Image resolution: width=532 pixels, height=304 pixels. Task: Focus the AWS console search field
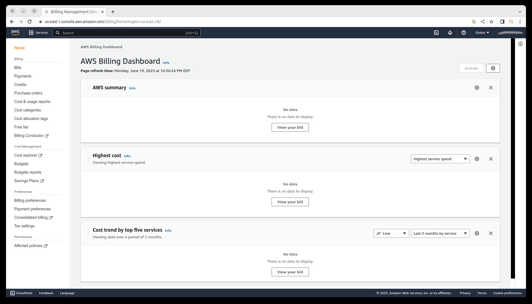tap(127, 33)
